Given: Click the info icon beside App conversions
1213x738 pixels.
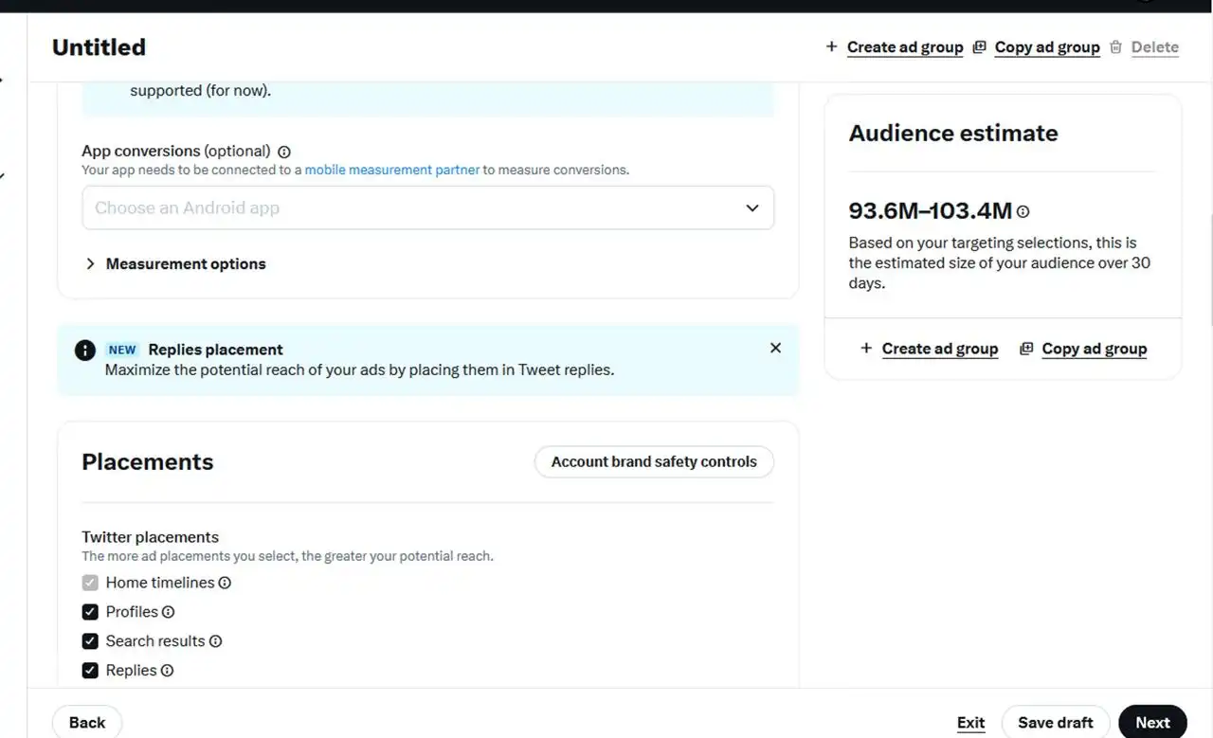Looking at the screenshot, I should pyautogui.click(x=284, y=152).
